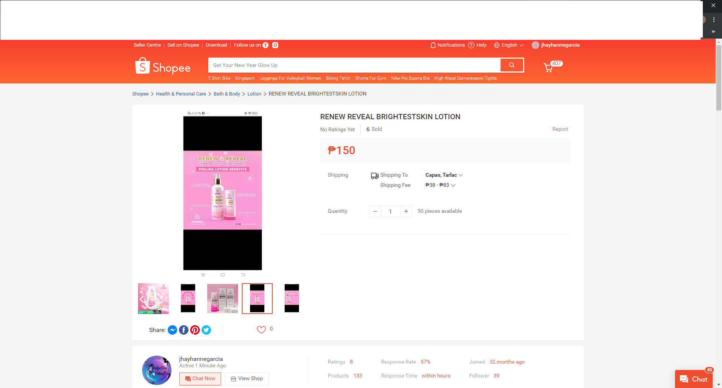Click the search field

[354, 65]
